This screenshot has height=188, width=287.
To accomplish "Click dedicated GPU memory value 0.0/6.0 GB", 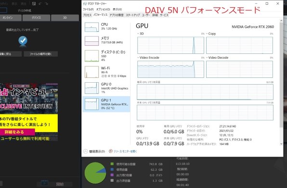I will pyautogui.click(x=174, y=132).
